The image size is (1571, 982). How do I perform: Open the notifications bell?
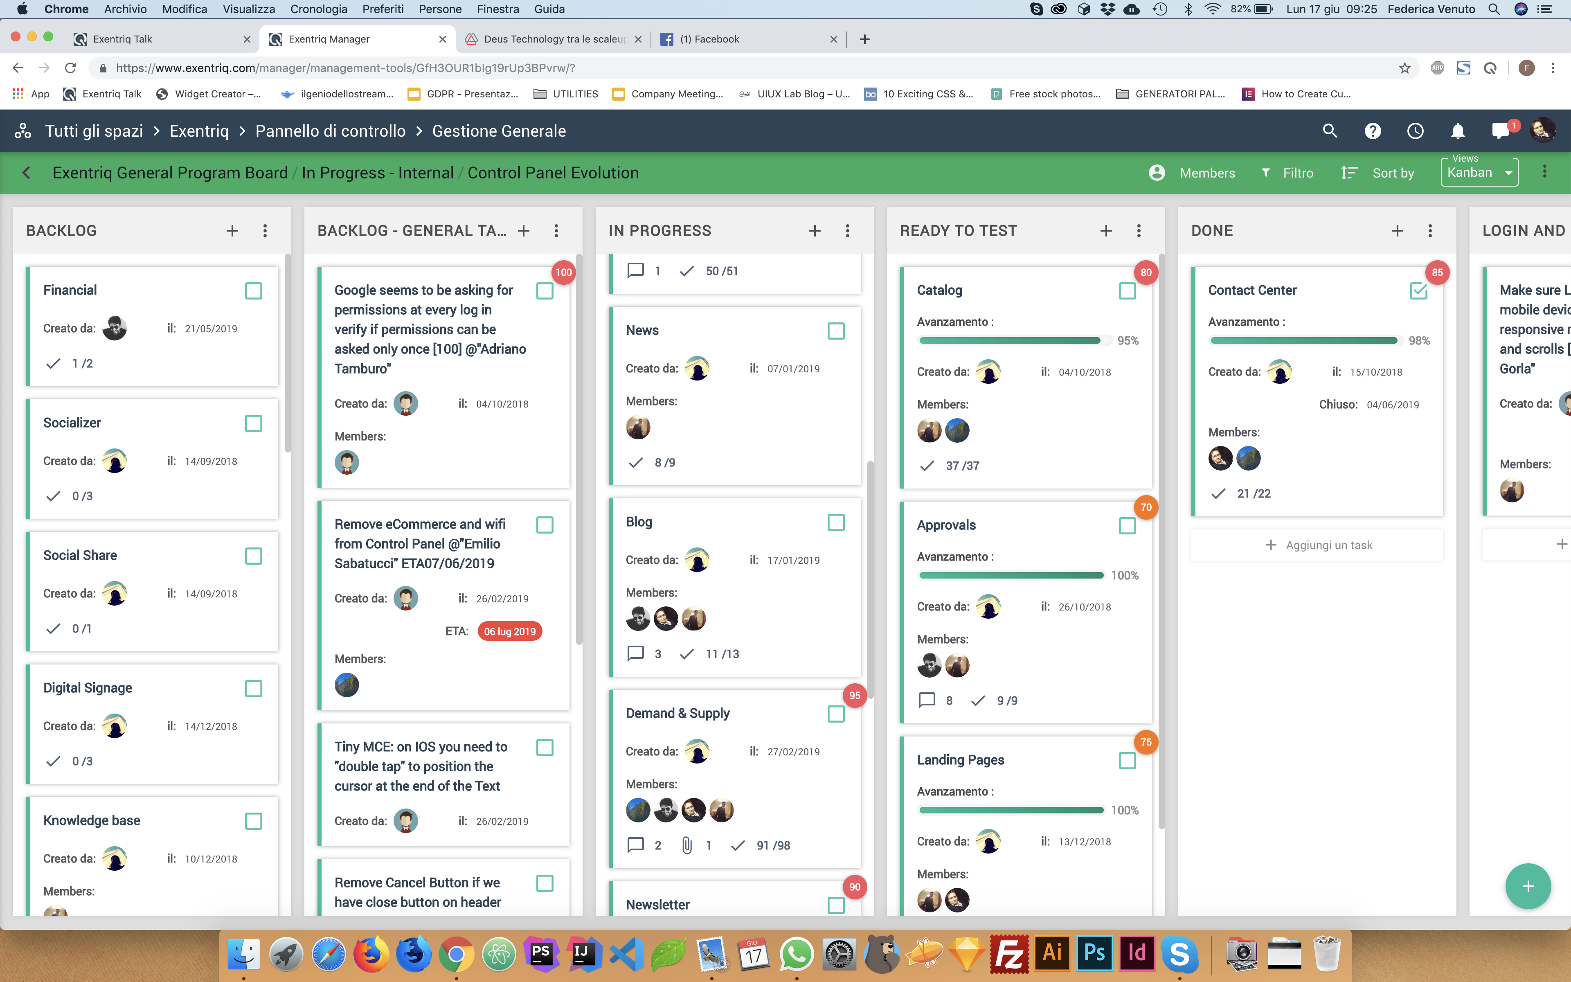tap(1458, 131)
